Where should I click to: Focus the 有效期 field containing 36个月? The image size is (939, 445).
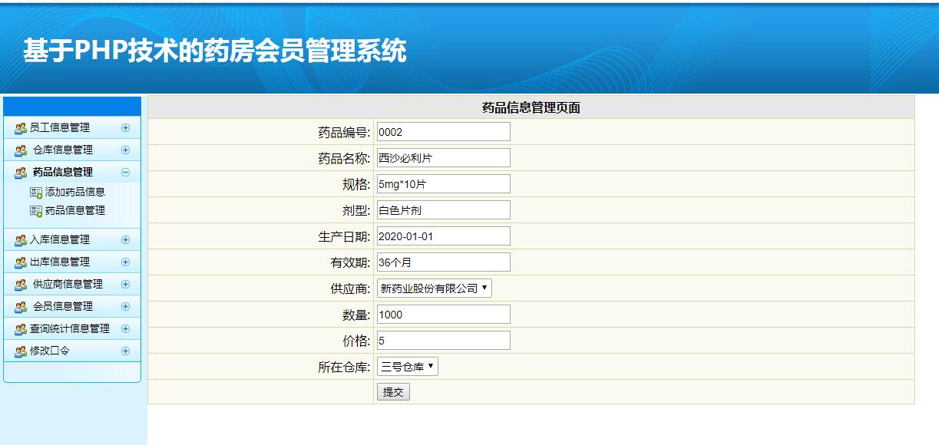443,262
